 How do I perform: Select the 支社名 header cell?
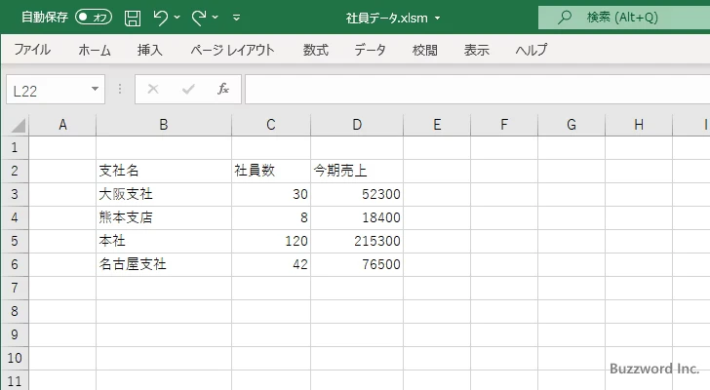[164, 171]
